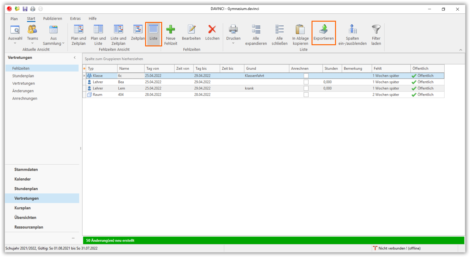Open the Drucken dropdown arrow
470x257 pixels.
(x=233, y=43)
